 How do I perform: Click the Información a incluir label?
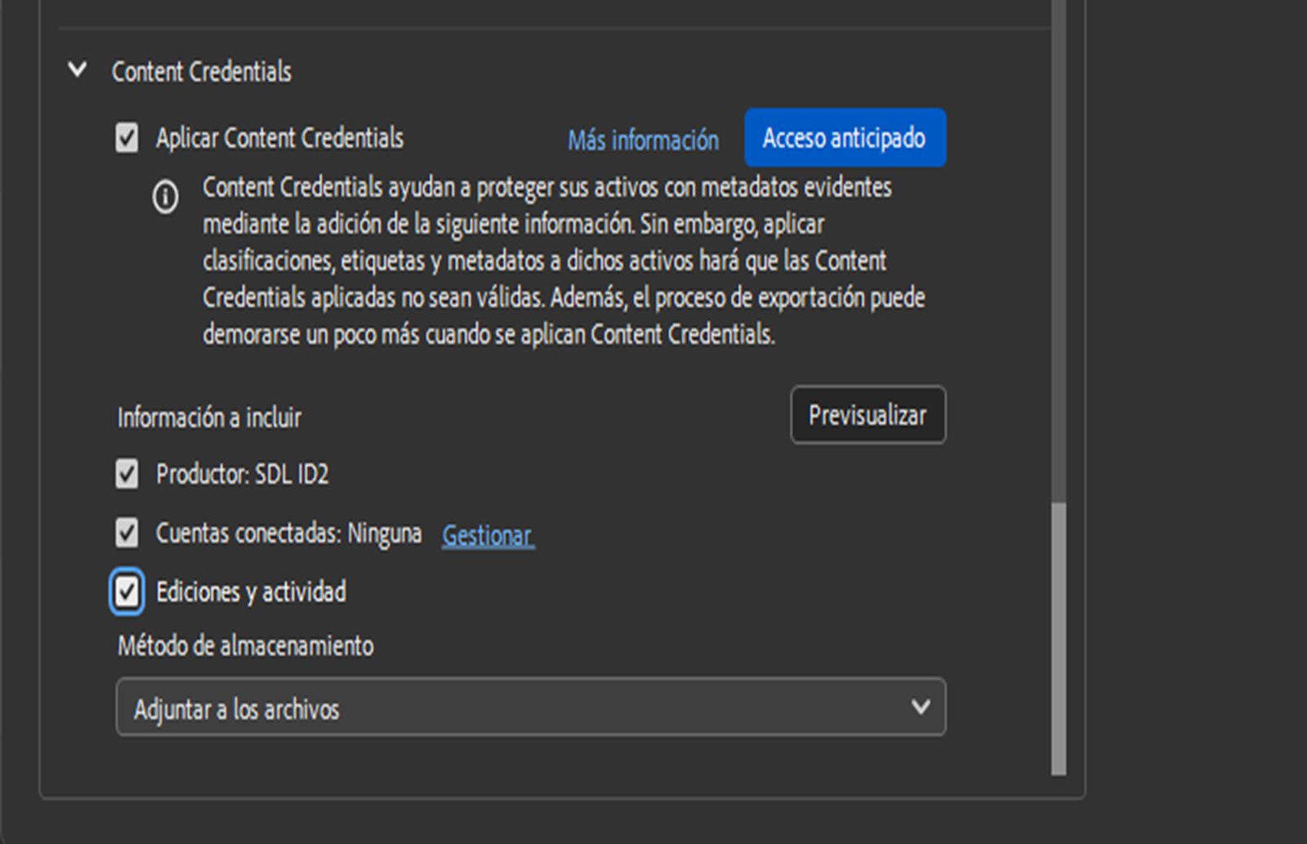tap(209, 418)
